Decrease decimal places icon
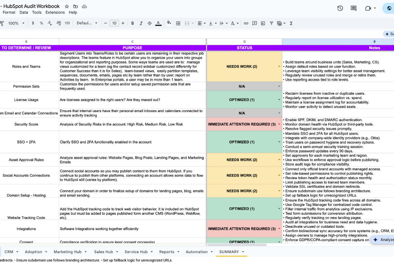The height and width of the screenshot is (263, 394). click(x=50, y=23)
